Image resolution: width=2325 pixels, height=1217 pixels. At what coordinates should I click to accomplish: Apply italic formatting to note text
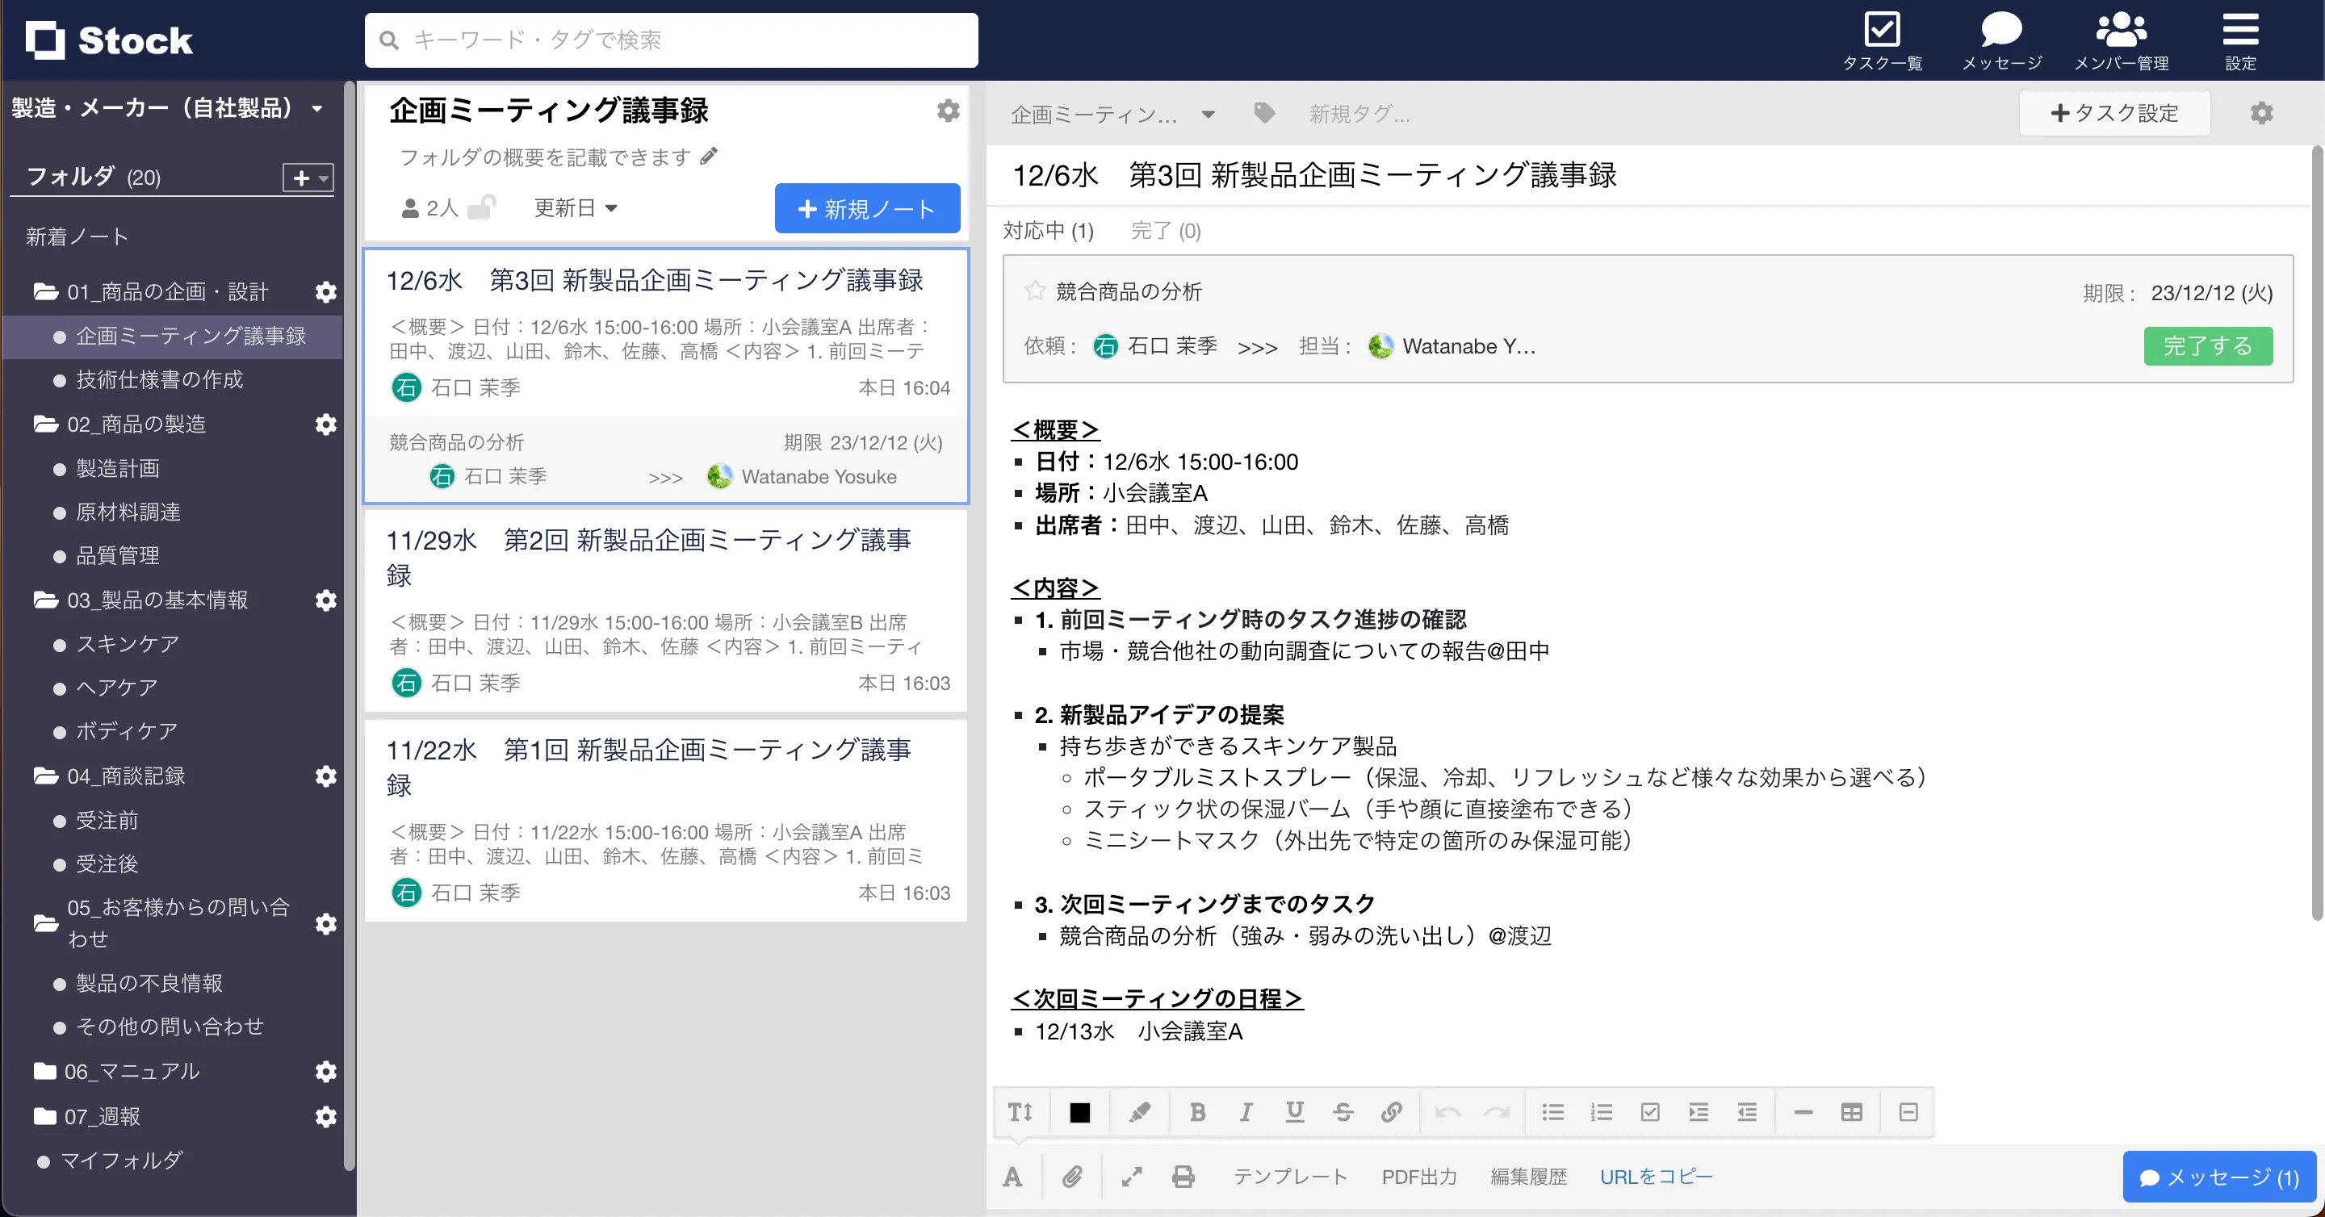pyautogui.click(x=1246, y=1112)
